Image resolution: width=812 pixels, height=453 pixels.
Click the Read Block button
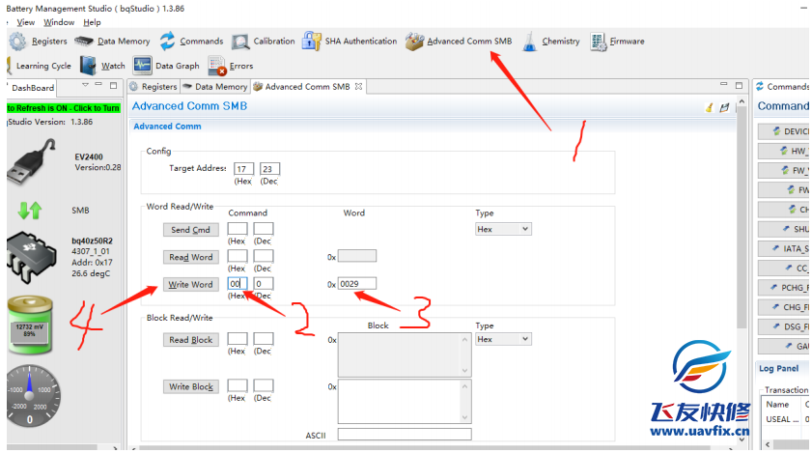click(190, 340)
